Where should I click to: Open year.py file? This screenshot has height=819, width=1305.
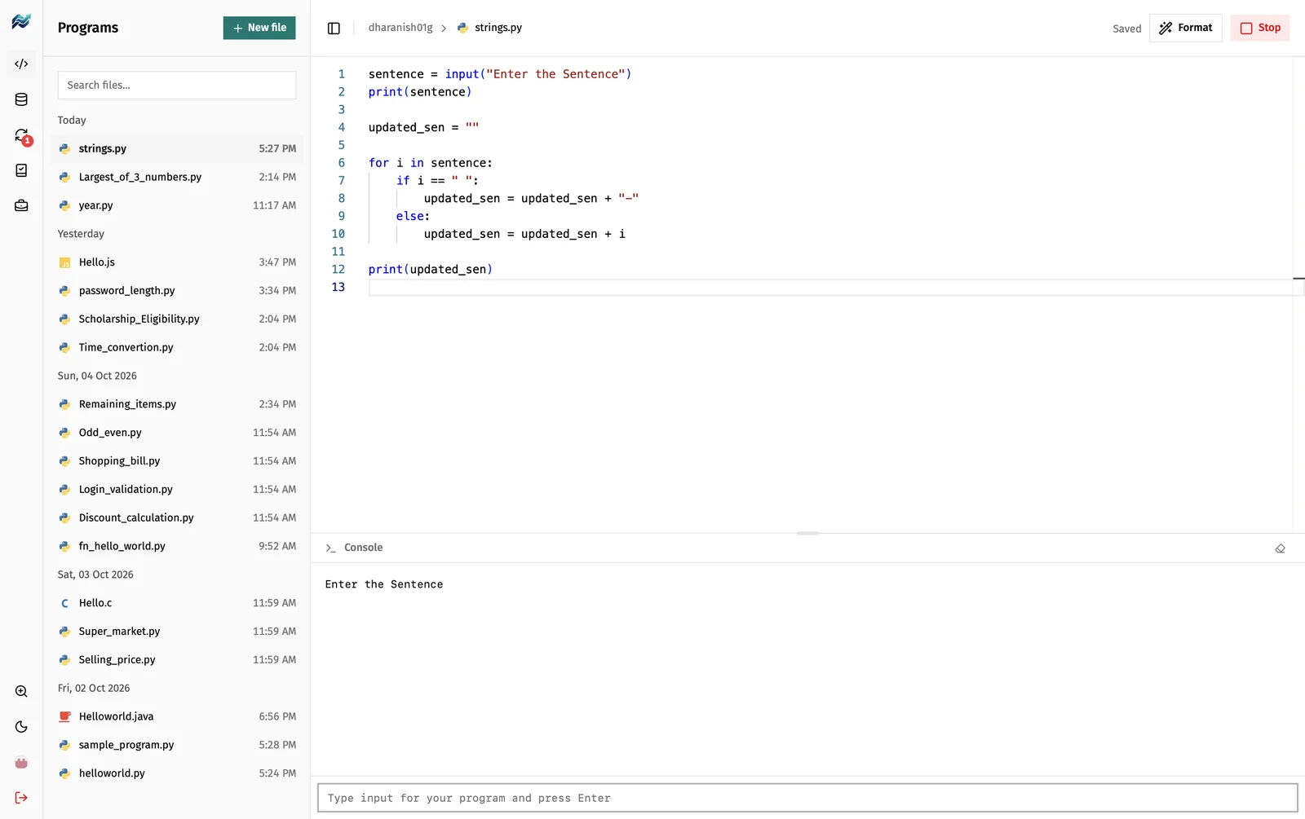pos(177,205)
